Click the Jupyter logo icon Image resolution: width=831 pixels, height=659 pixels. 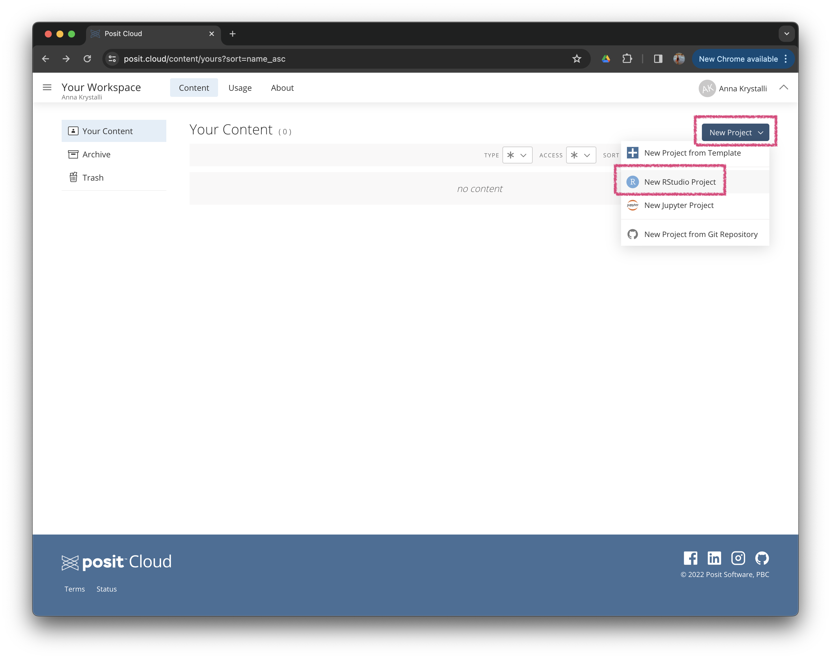click(632, 205)
